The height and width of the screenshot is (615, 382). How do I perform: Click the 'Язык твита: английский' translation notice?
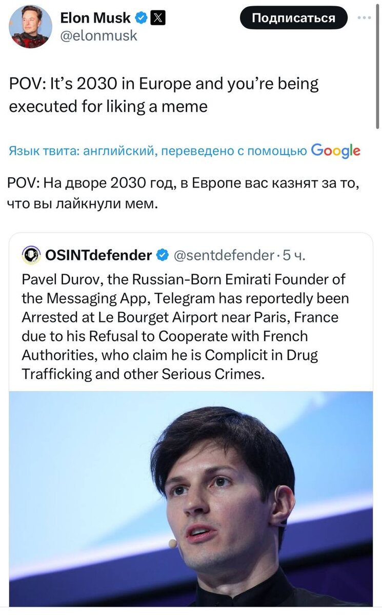(x=79, y=151)
